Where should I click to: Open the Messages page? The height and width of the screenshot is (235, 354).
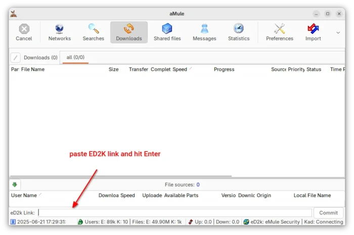204,32
